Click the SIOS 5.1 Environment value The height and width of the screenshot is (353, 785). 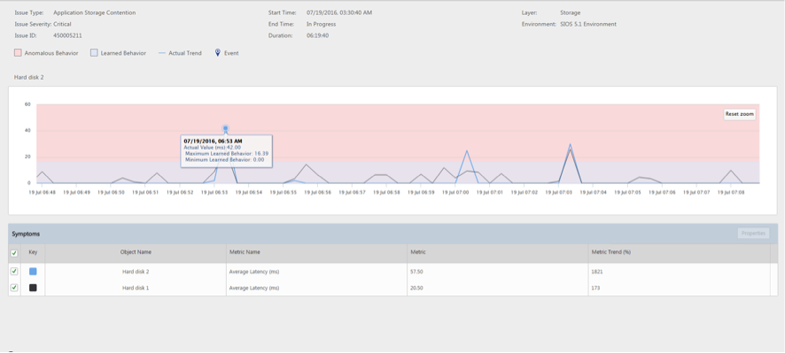pos(588,24)
